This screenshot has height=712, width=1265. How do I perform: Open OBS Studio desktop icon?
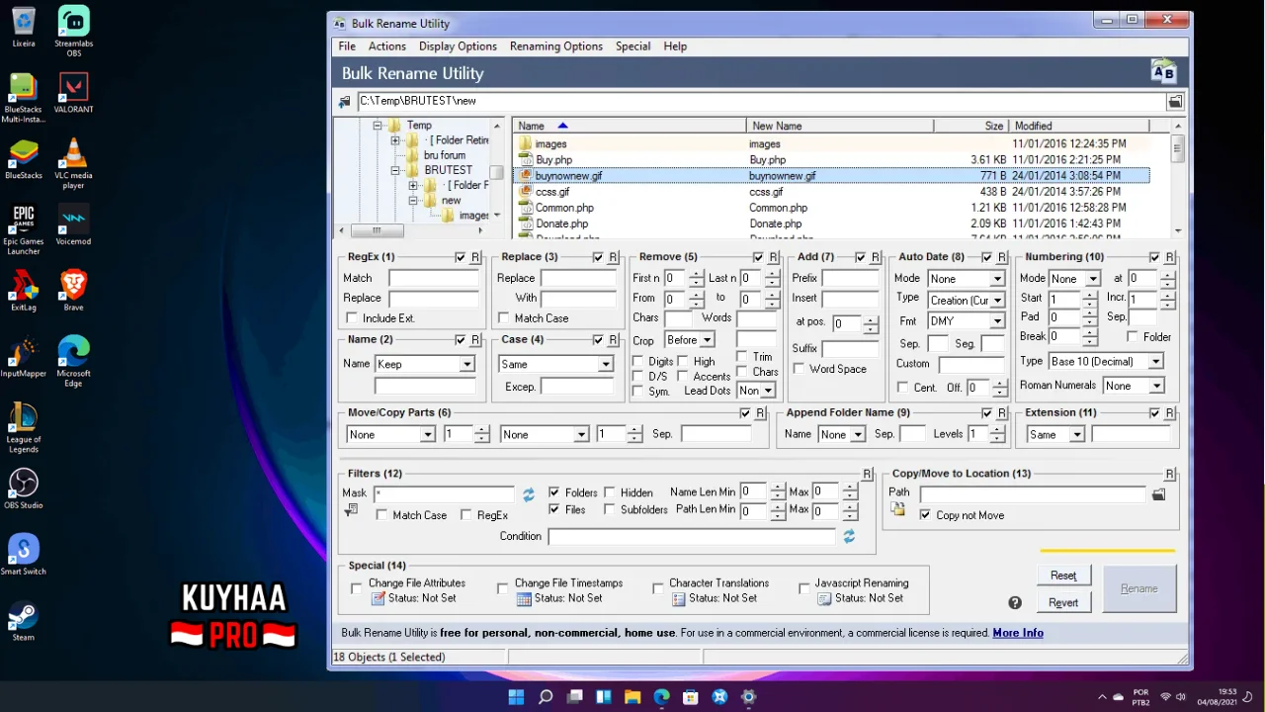(x=24, y=489)
